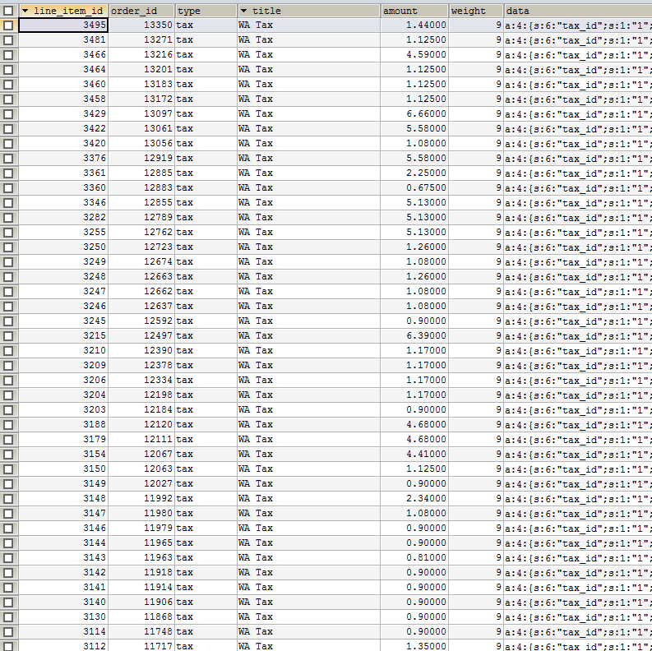Click the weight column header
This screenshot has width=652, height=651.
click(476, 11)
